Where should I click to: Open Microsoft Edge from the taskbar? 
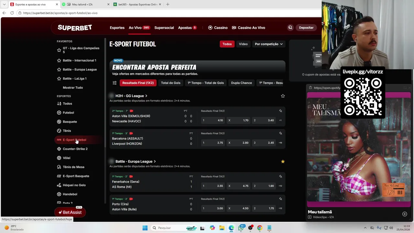[x=231, y=228]
